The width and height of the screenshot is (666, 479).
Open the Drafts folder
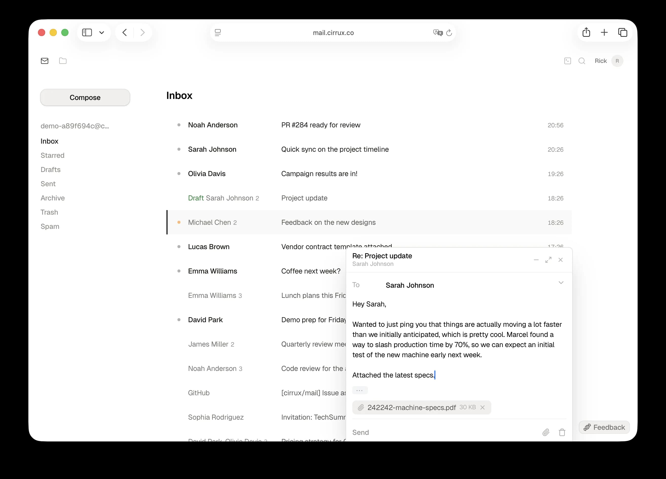(x=50, y=170)
